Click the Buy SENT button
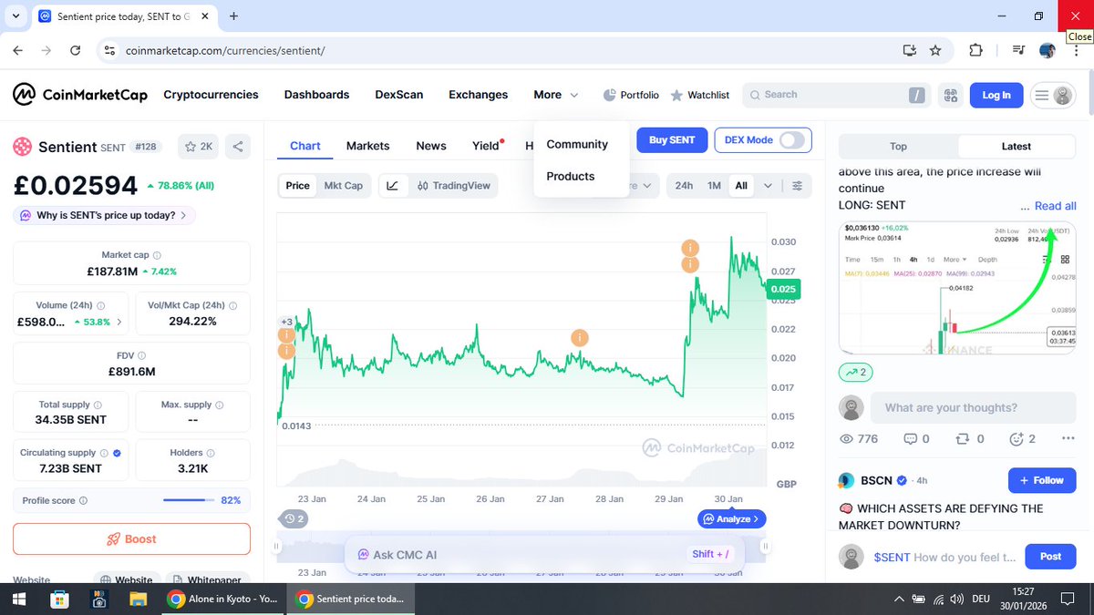 672,140
